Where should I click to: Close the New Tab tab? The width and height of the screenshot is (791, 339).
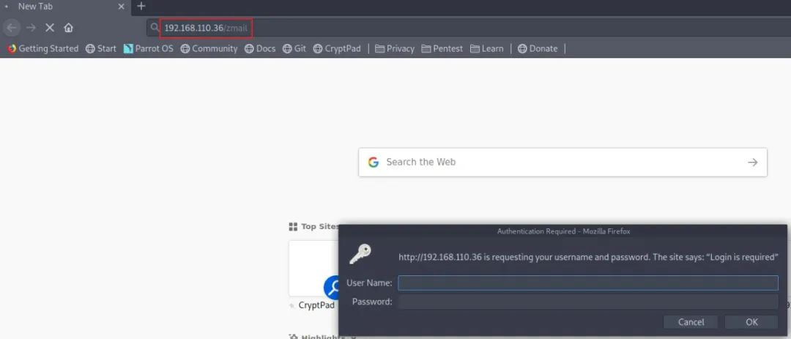[x=121, y=7]
